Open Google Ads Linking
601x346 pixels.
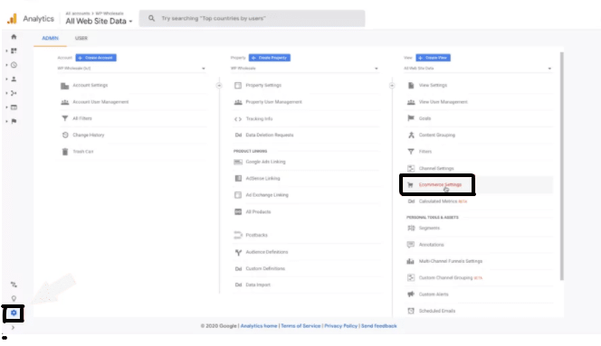click(x=265, y=162)
